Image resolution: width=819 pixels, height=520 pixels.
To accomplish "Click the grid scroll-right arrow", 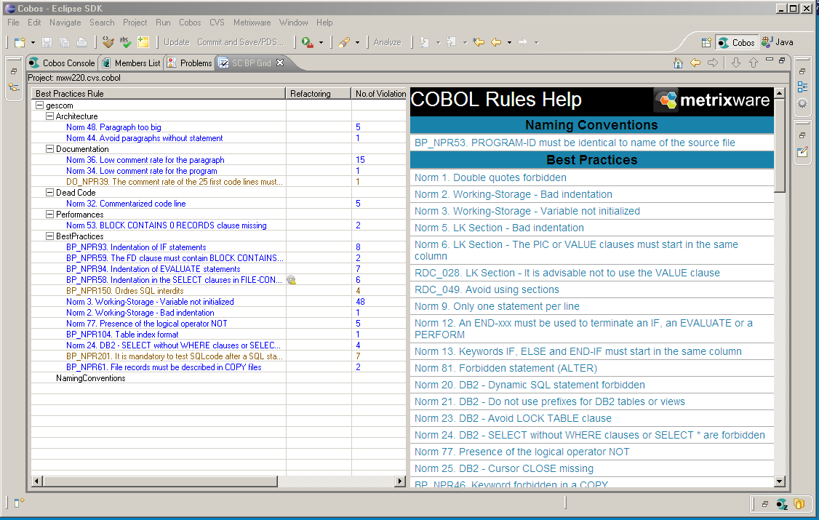I will [x=400, y=481].
